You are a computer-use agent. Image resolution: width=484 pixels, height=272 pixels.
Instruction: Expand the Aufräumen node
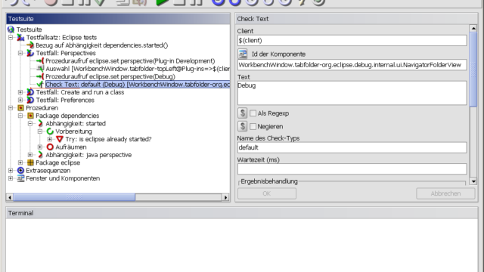coord(40,147)
